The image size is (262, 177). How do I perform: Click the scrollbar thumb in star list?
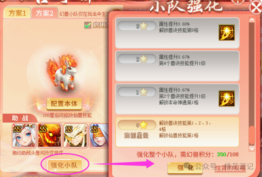[x=252, y=135]
